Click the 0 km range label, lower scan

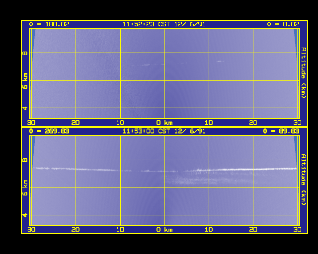tap(164, 230)
